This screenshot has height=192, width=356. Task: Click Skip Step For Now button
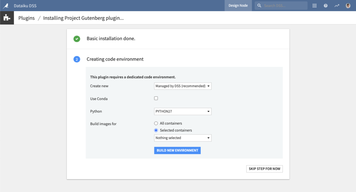pos(265,169)
